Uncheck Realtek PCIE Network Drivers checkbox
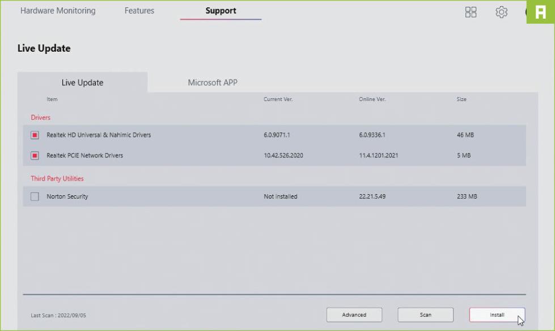 (x=35, y=156)
